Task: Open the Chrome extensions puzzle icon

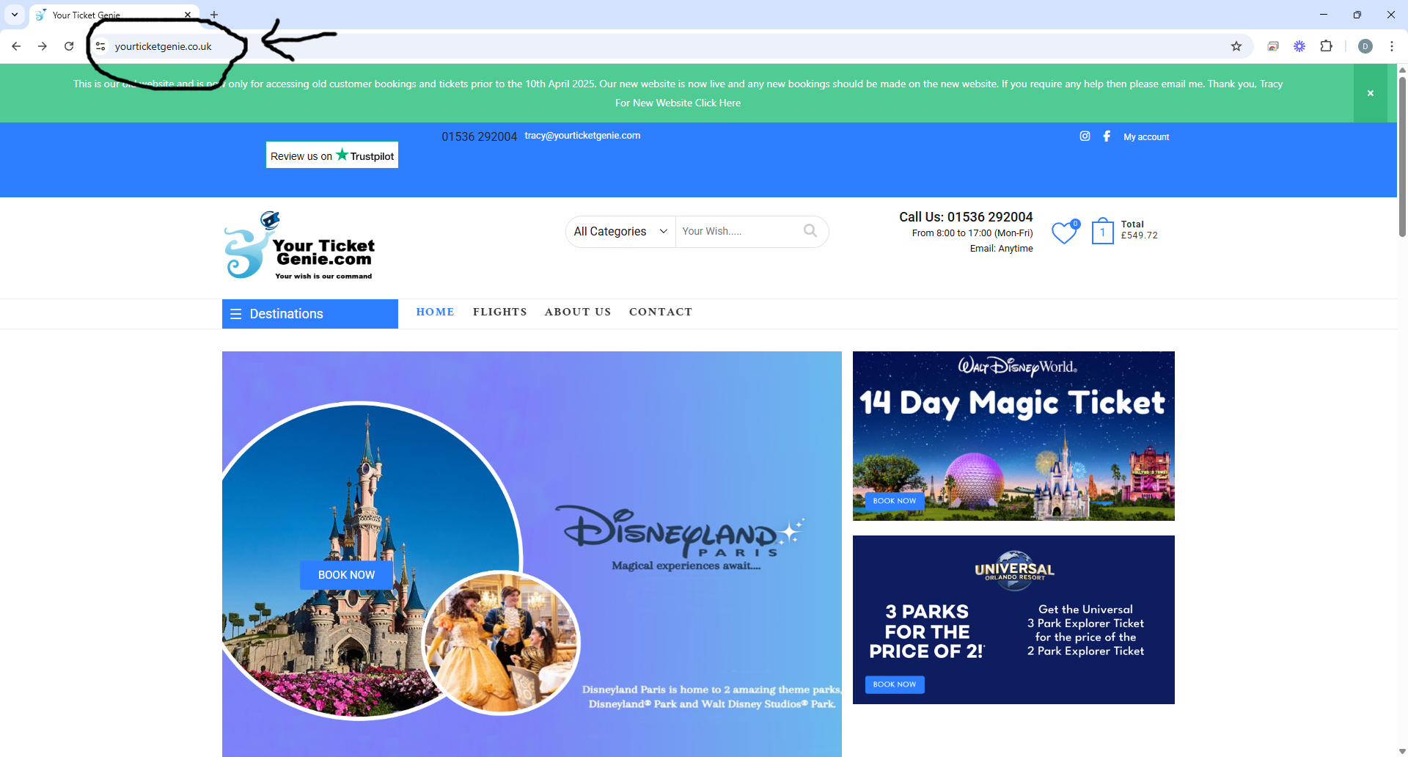Action: point(1326,46)
